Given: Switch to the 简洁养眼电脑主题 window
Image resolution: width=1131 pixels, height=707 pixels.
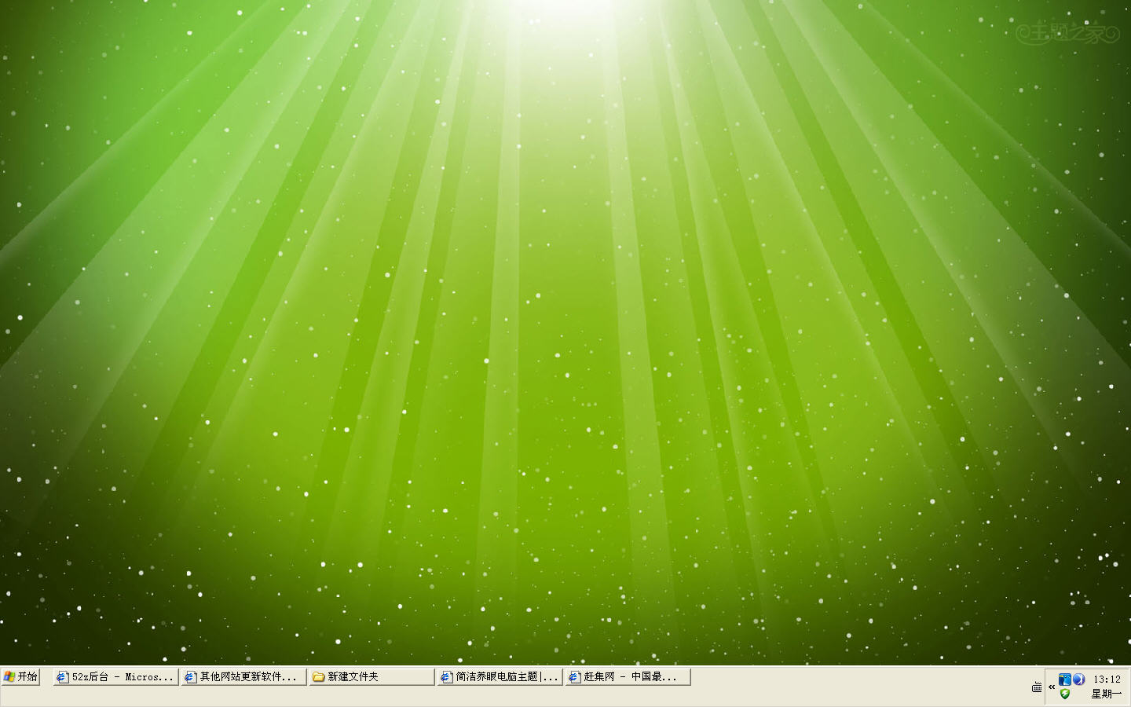Looking at the screenshot, I should (x=500, y=676).
